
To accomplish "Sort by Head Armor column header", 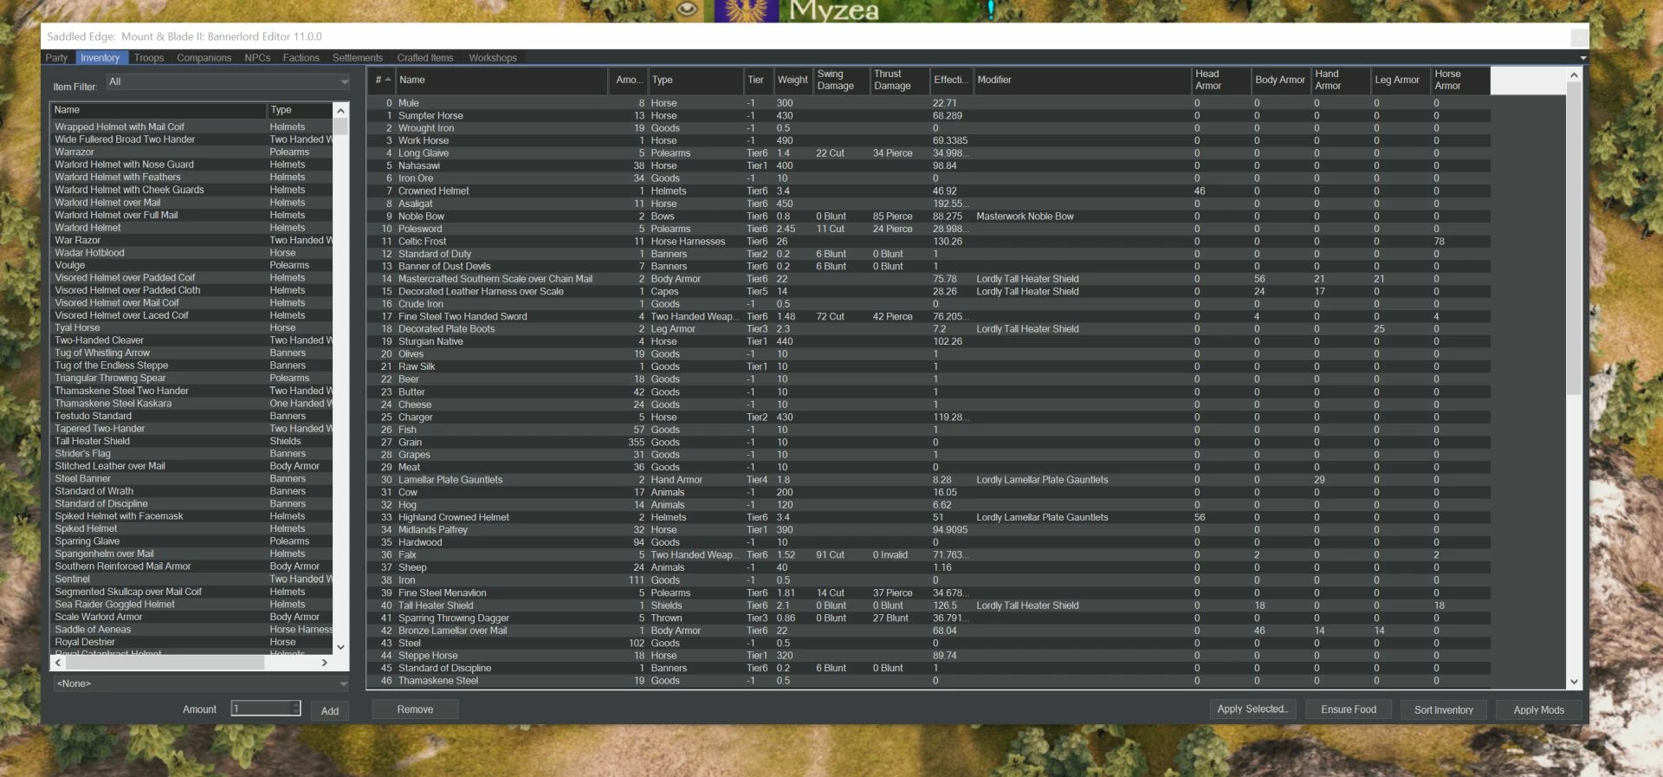I will [1220, 80].
